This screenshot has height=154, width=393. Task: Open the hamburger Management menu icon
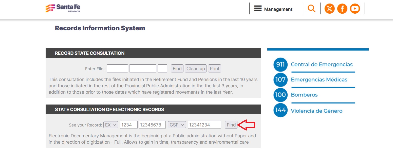click(x=258, y=9)
